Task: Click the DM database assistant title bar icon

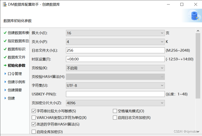Action: click(5, 4)
